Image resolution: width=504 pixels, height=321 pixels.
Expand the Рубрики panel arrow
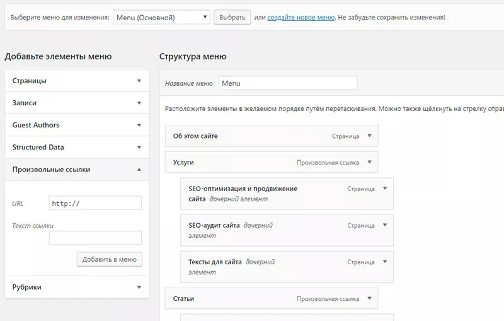pyautogui.click(x=139, y=287)
